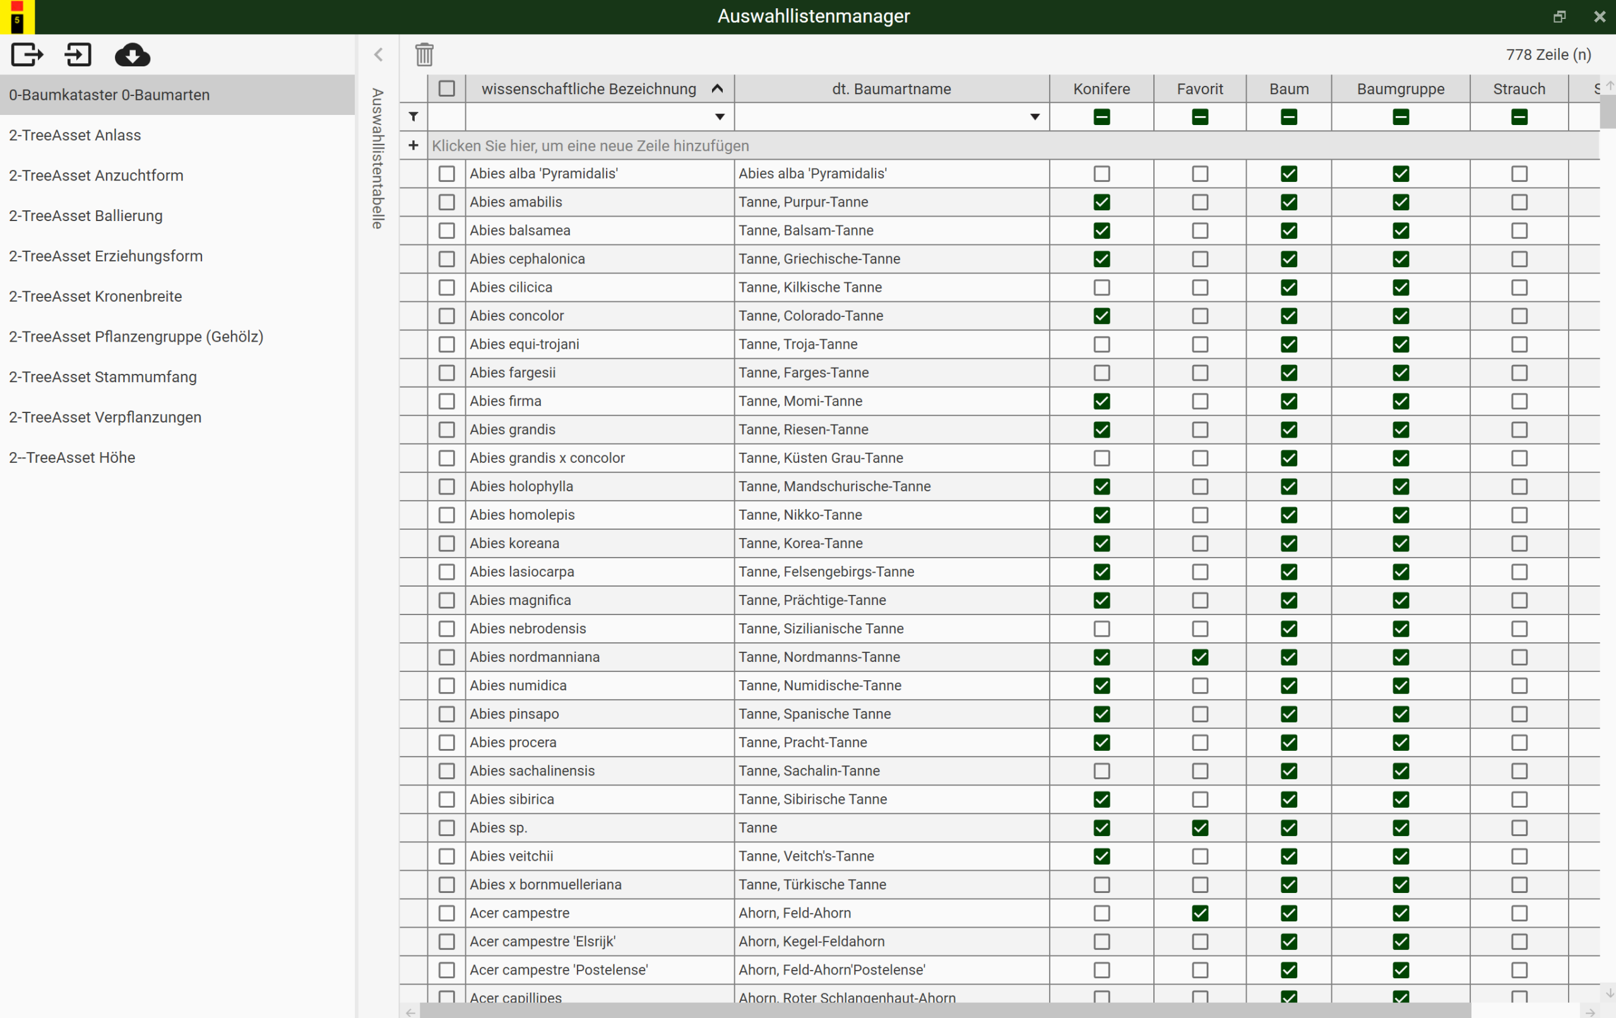
Task: Sort by dt. Baumartname column header
Action: pos(891,88)
